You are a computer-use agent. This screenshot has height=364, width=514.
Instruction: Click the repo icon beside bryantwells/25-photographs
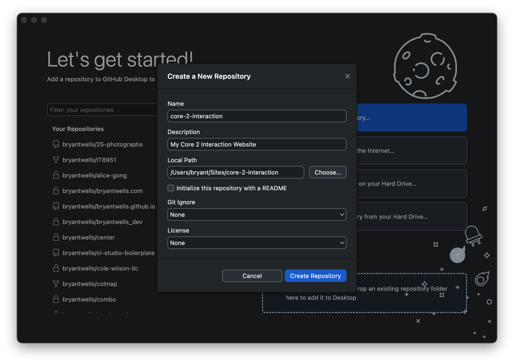point(56,144)
